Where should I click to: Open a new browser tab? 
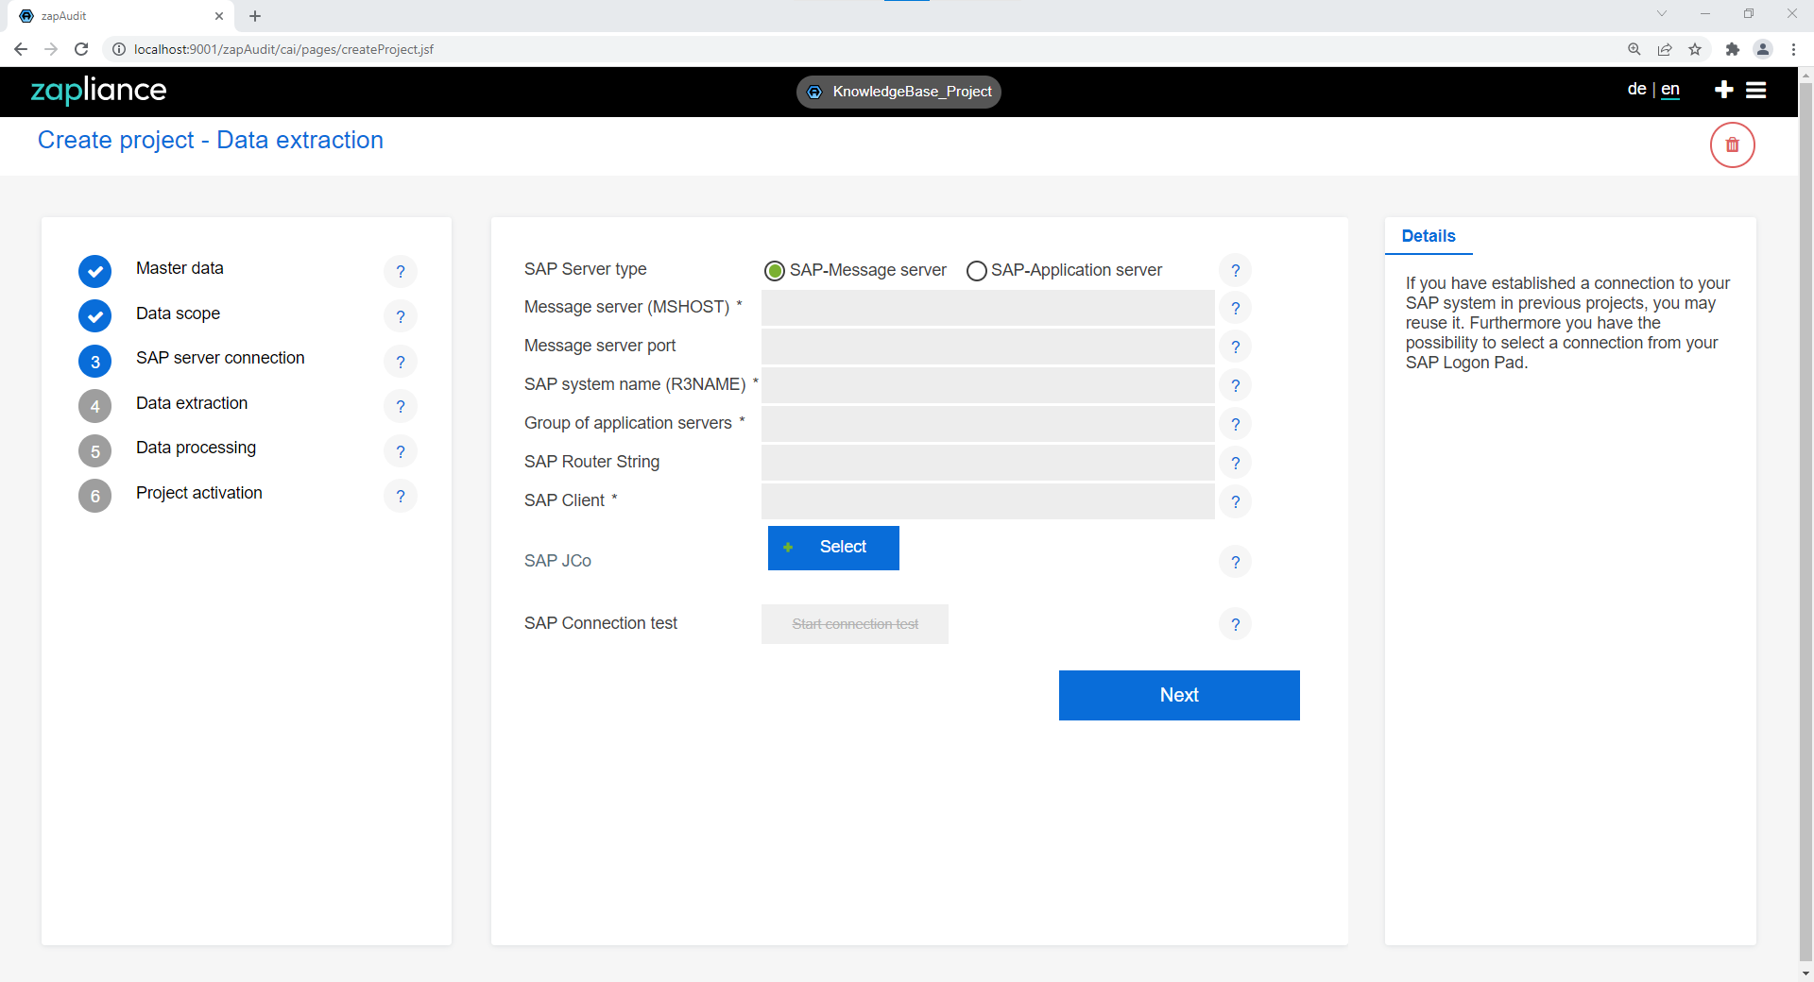click(255, 16)
